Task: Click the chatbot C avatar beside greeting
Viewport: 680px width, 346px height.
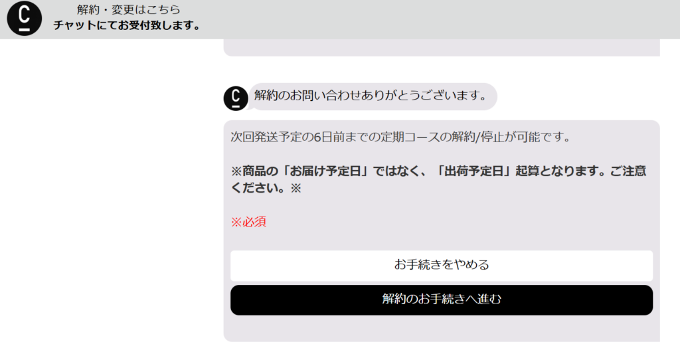Action: coord(236,98)
